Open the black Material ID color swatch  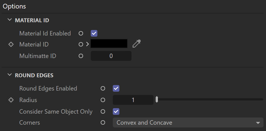click(109, 43)
